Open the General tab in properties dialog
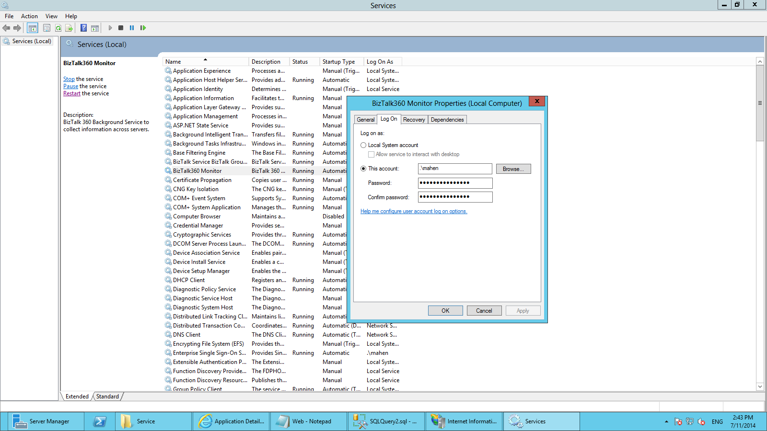Image resolution: width=767 pixels, height=431 pixels. point(366,120)
